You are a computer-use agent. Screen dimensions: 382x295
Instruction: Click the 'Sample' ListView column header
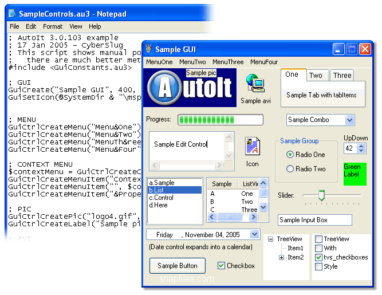pos(222,184)
